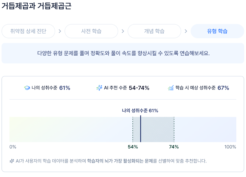Click the dark 61% marker line on the bar
246x177 pixels.
point(141,129)
